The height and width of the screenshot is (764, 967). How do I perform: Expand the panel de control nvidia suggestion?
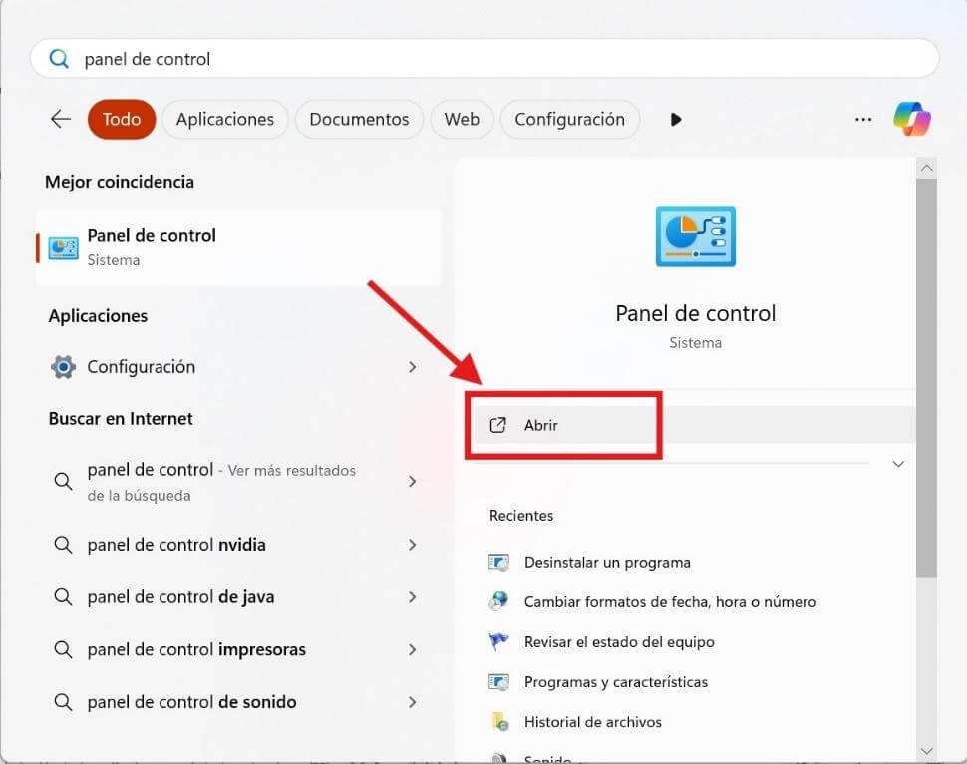413,545
